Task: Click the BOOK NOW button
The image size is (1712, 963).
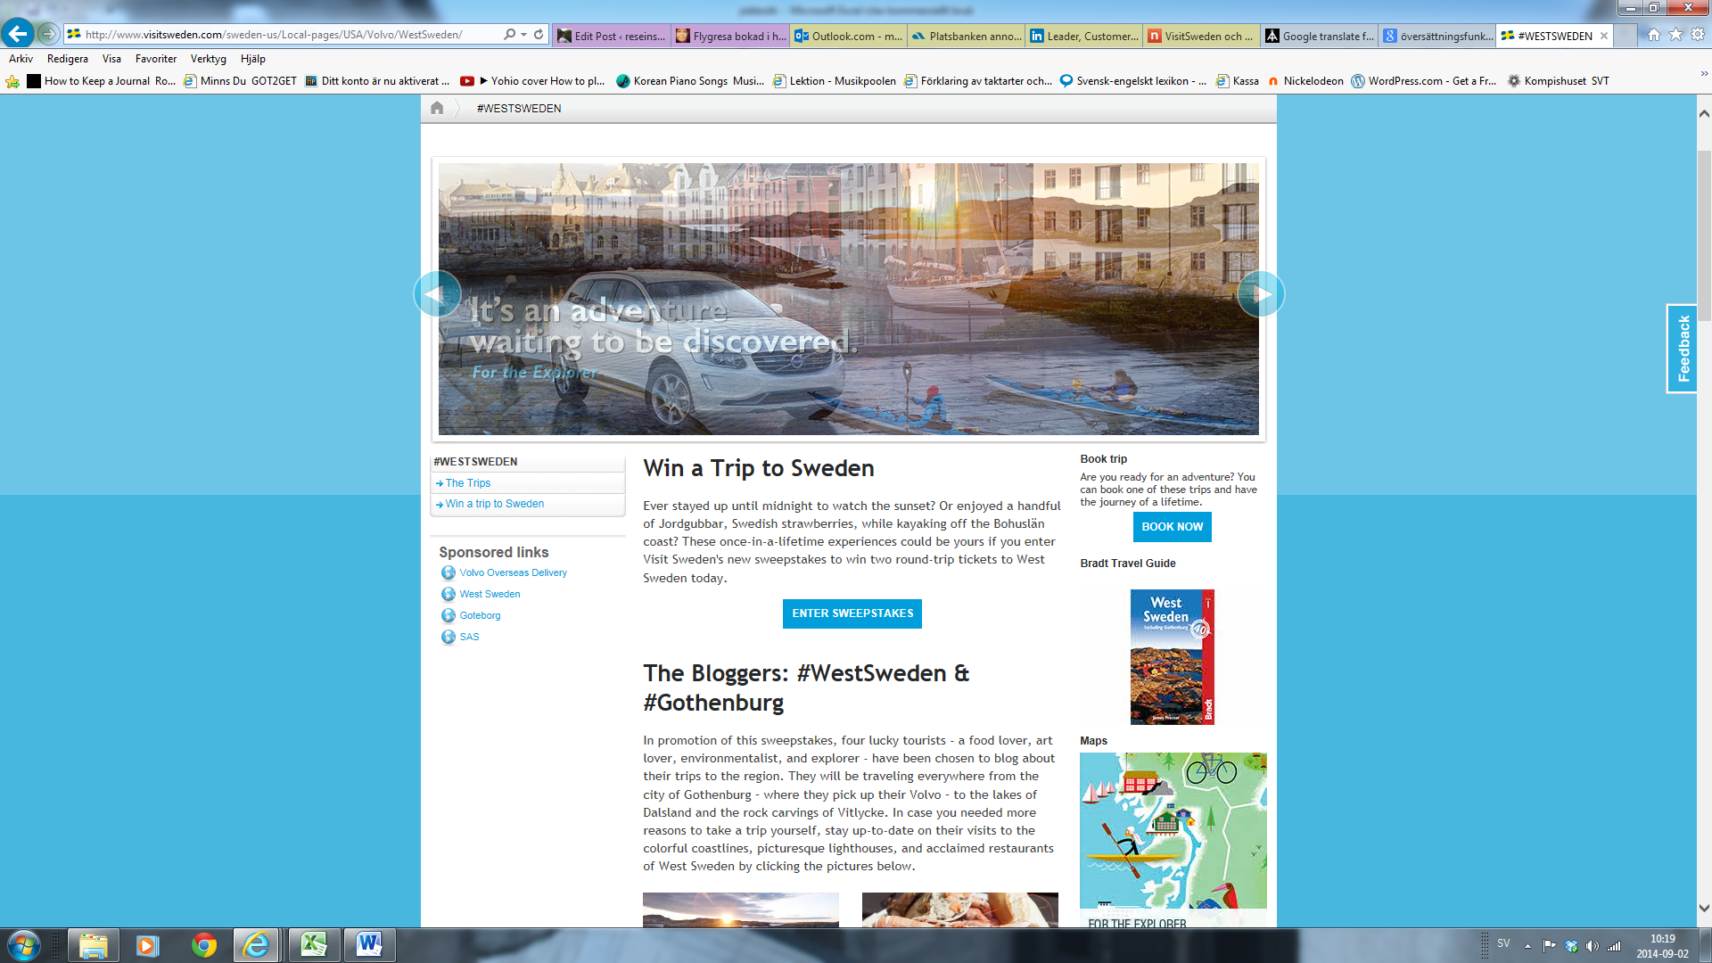Action: point(1172,527)
